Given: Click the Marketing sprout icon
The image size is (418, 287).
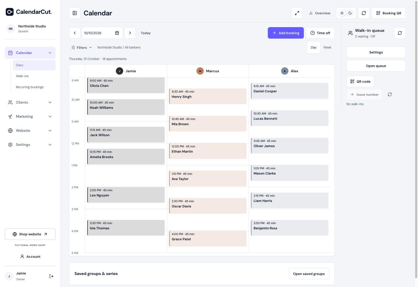Looking at the screenshot, I should click(10, 116).
